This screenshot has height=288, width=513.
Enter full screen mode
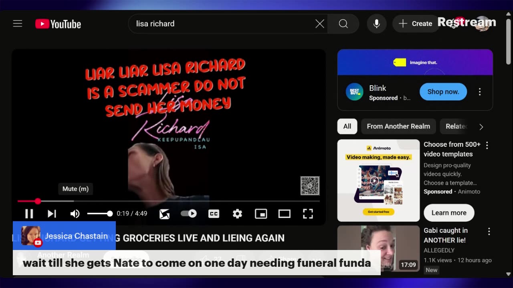[x=308, y=214]
